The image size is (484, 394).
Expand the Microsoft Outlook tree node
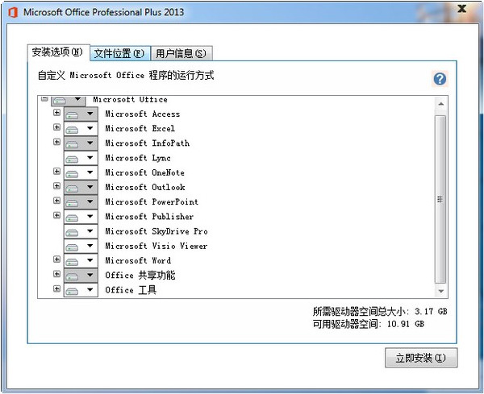point(56,185)
